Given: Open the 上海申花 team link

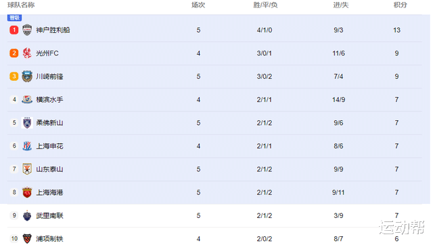Looking at the screenshot, I should pyautogui.click(x=49, y=146).
